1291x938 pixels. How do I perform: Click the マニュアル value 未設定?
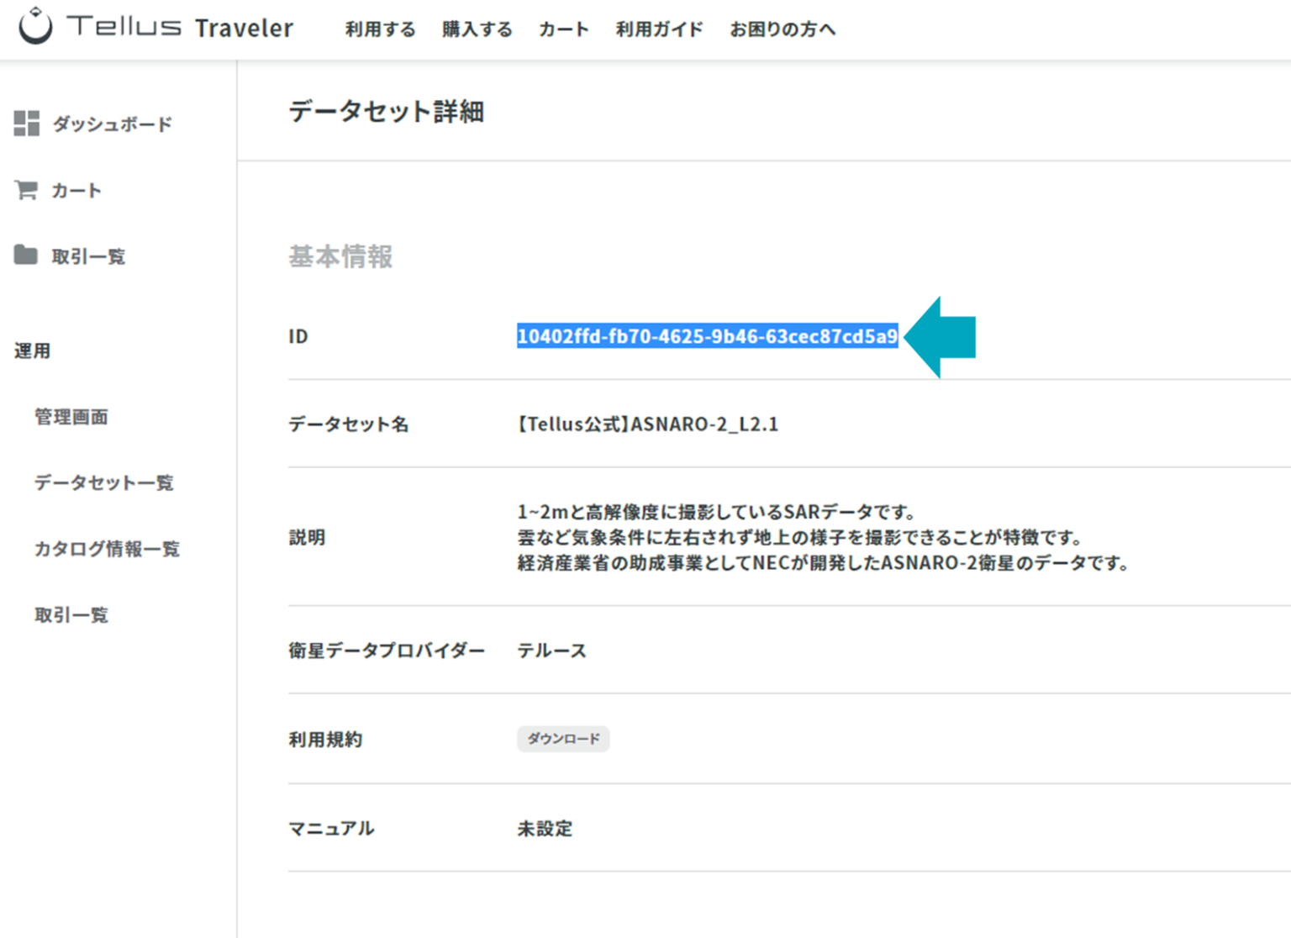click(x=545, y=829)
